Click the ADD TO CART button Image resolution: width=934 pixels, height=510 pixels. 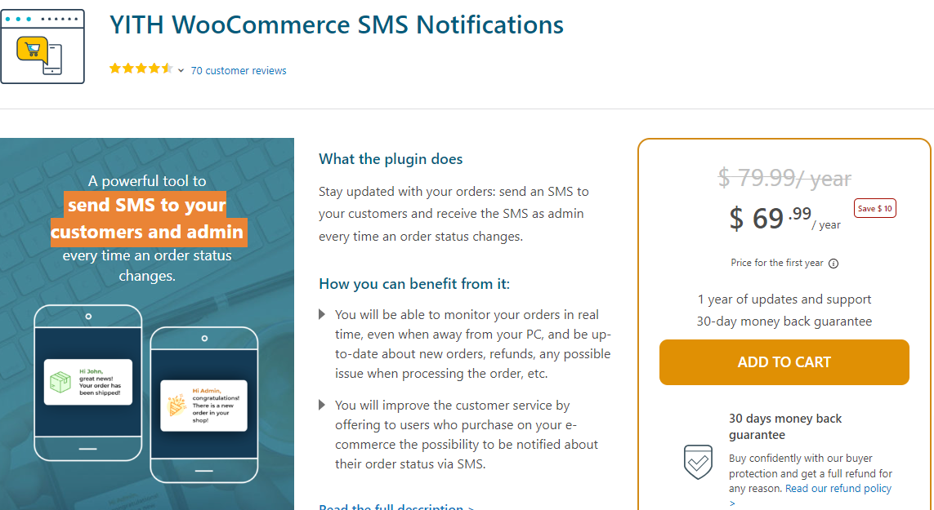pyautogui.click(x=784, y=361)
